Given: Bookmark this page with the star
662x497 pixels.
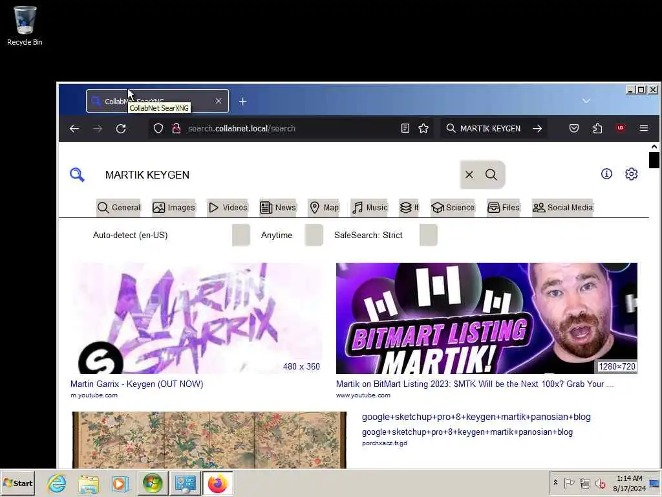Looking at the screenshot, I should coord(423,129).
